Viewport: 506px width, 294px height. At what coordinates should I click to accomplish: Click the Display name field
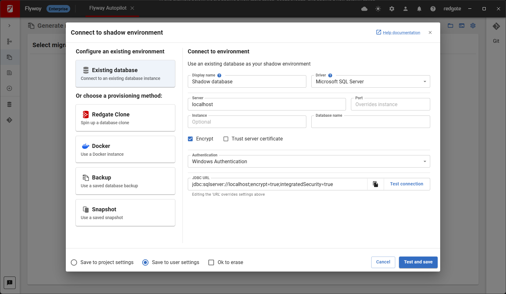247,81
